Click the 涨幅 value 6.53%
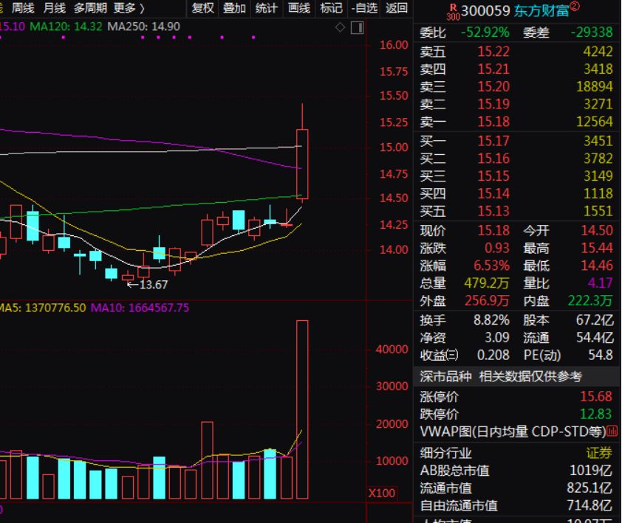 coord(491,265)
